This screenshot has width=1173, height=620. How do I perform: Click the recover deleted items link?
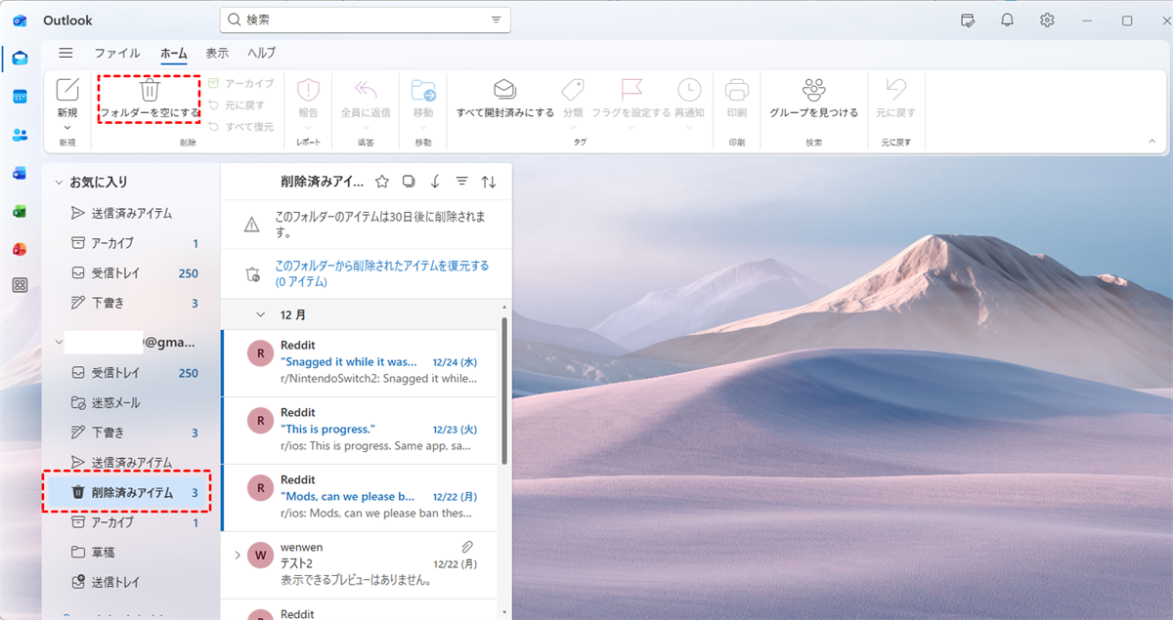[381, 272]
